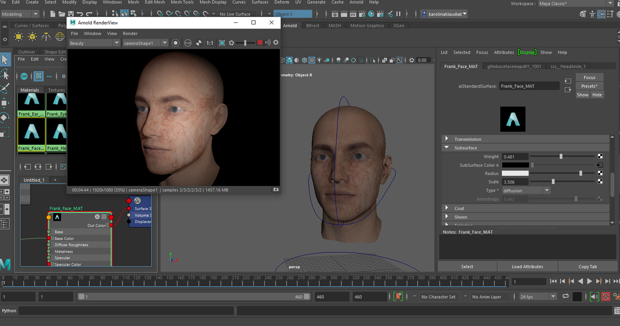Click Select button in Attribute Editor
The width and height of the screenshot is (620, 326).
pyautogui.click(x=467, y=266)
